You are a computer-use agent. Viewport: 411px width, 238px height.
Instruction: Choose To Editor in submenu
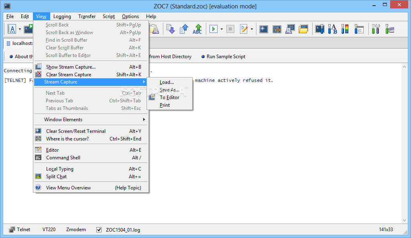[169, 97]
